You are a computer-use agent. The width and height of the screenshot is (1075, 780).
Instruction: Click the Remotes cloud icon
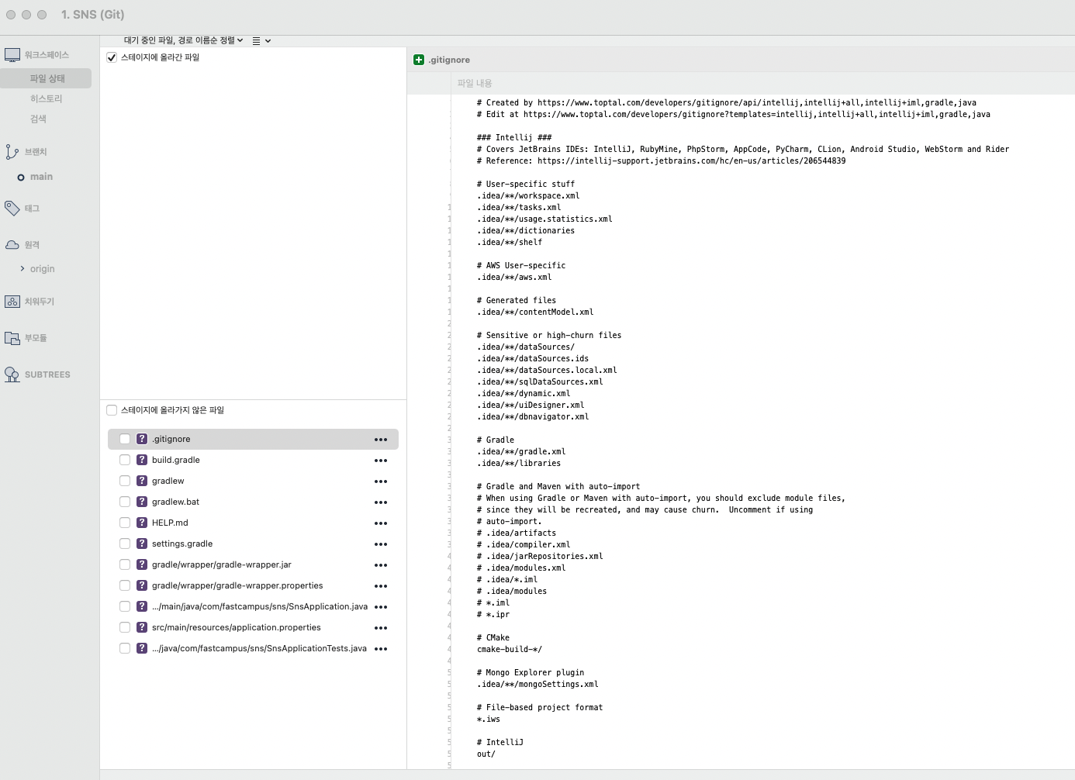coord(12,245)
